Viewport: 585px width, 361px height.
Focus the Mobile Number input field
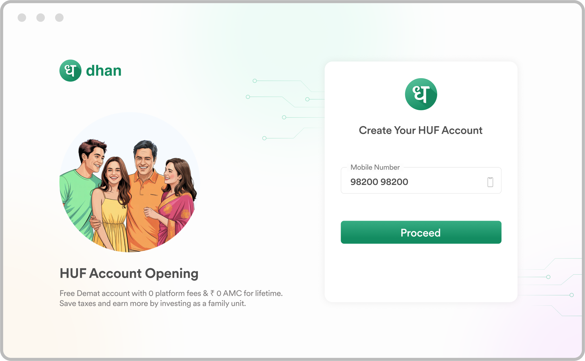pos(421,180)
